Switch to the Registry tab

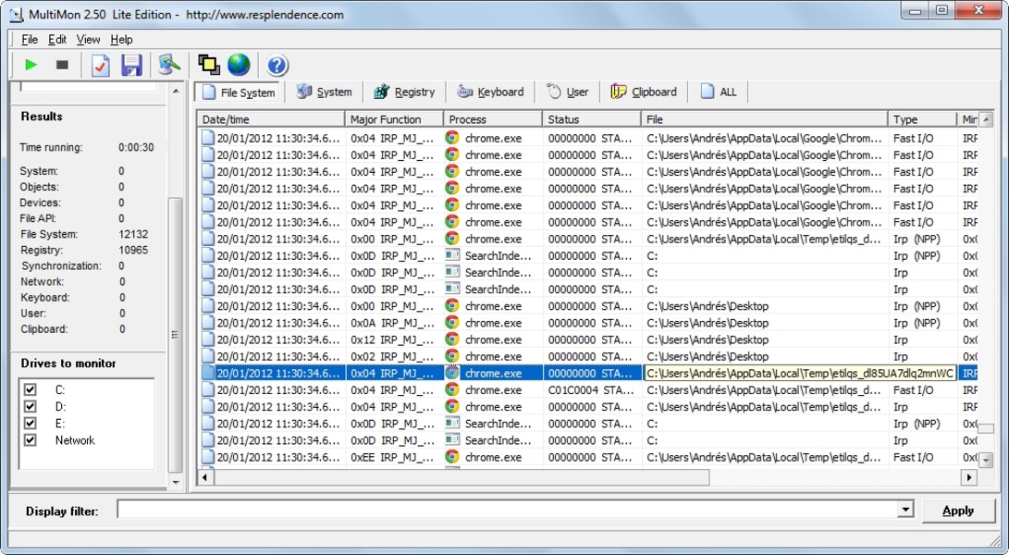tap(404, 92)
